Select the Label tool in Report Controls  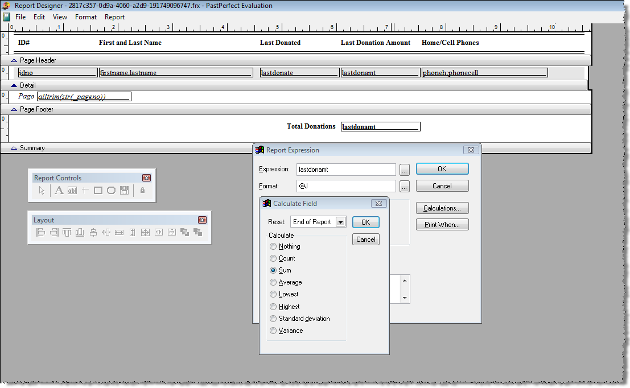tap(59, 191)
